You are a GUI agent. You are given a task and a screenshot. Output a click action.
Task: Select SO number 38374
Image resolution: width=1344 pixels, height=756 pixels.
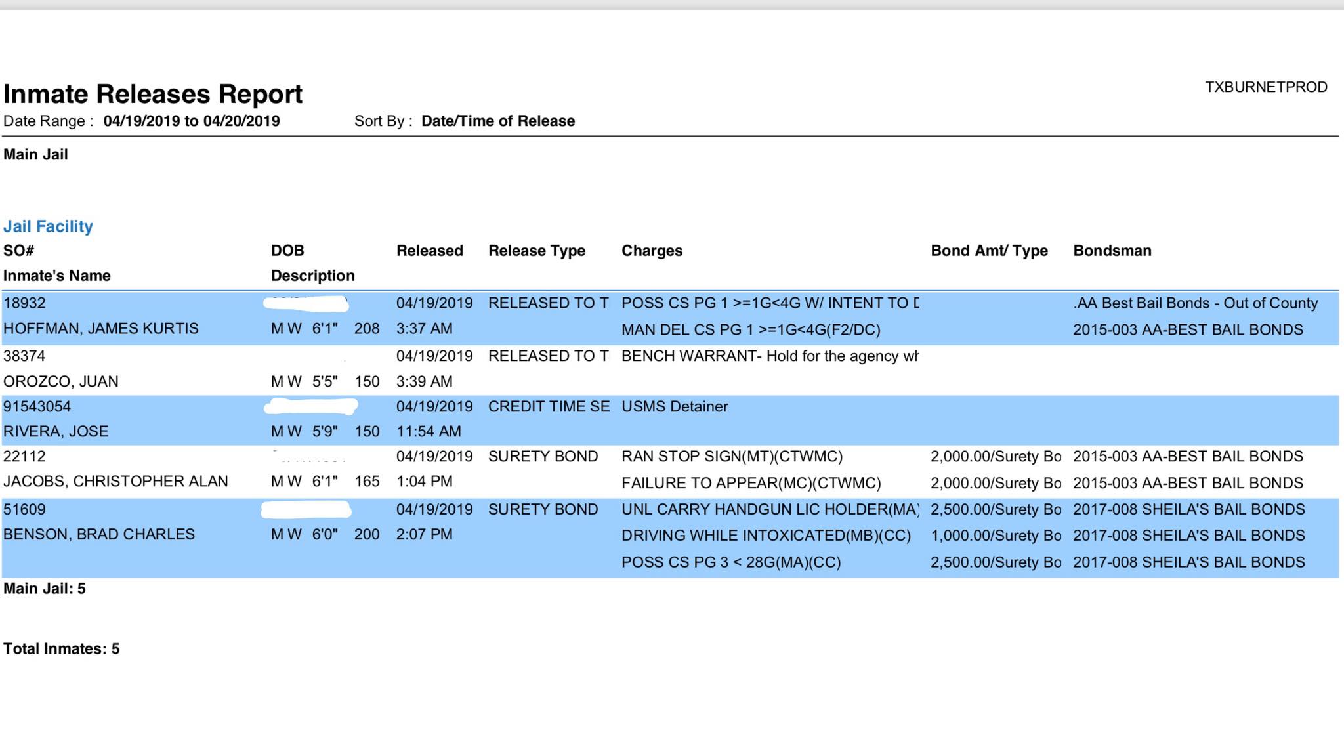(24, 356)
